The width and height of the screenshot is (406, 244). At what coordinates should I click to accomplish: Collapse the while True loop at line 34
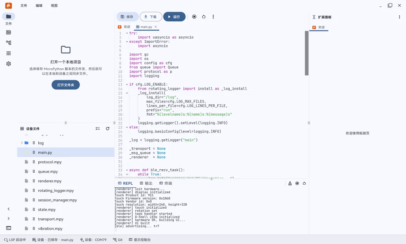click(x=127, y=174)
